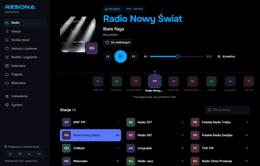Tune to the RF icon on the tuner dial

point(98,81)
